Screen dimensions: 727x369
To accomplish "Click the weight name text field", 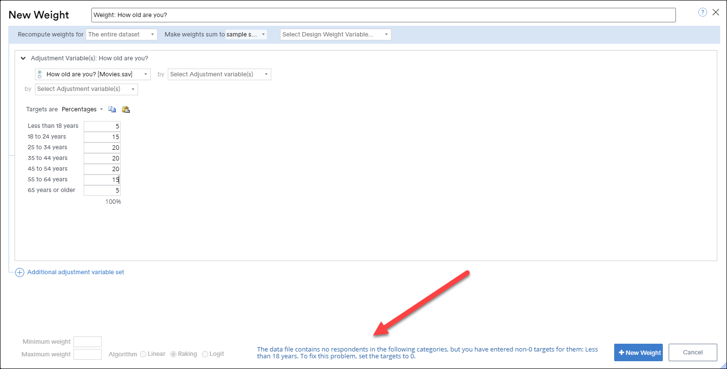I will pyautogui.click(x=384, y=15).
